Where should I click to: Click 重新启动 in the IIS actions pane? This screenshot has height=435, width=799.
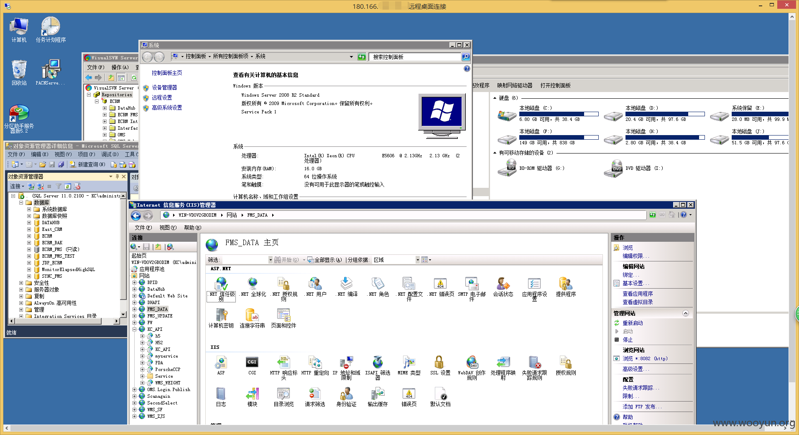pyautogui.click(x=633, y=323)
